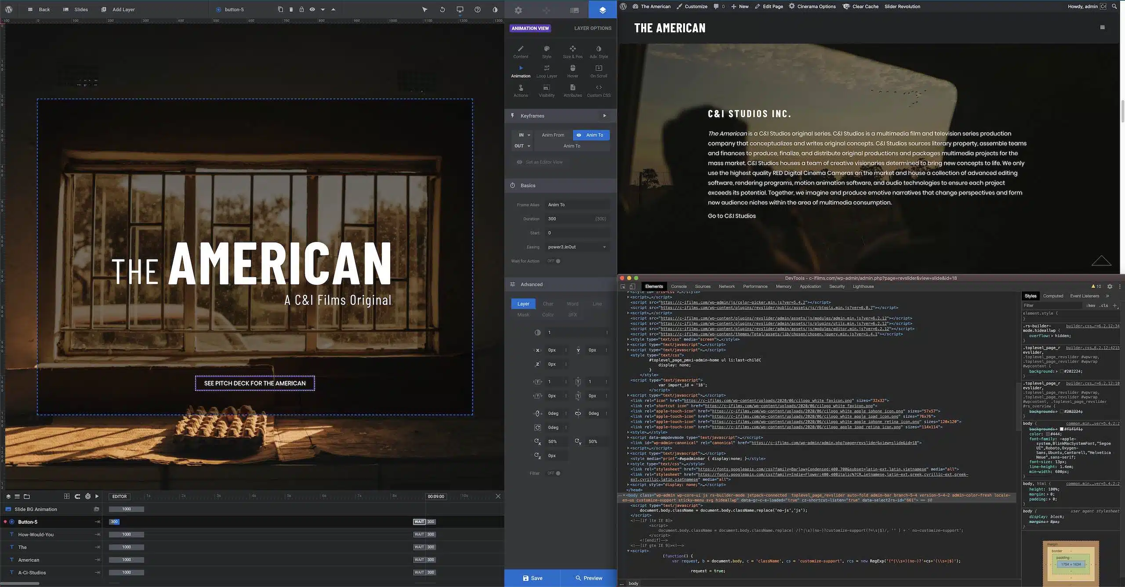Open the Hover options
1125x587 pixels.
click(x=573, y=71)
